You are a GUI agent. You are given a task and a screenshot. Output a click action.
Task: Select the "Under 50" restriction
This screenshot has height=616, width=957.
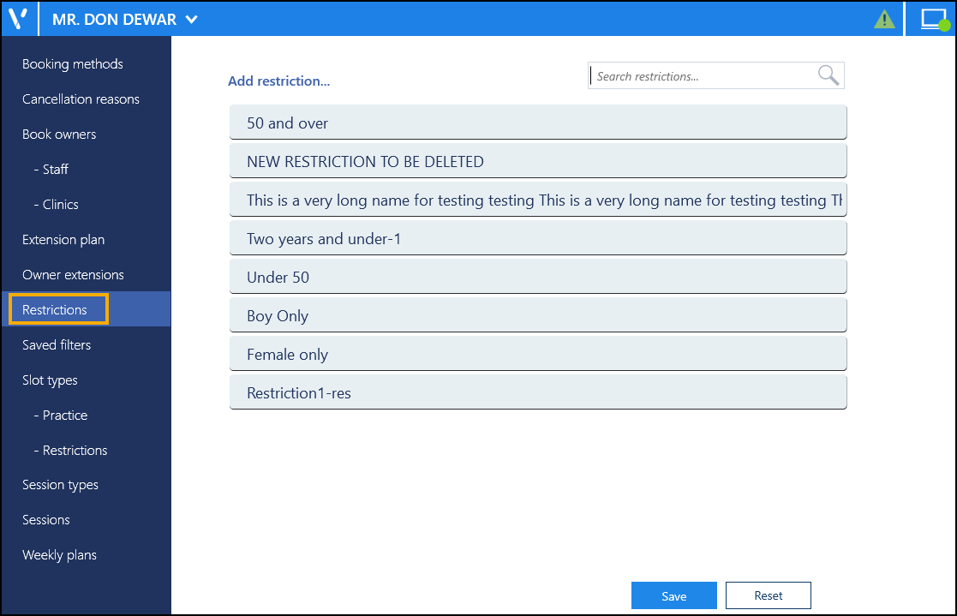pyautogui.click(x=538, y=278)
